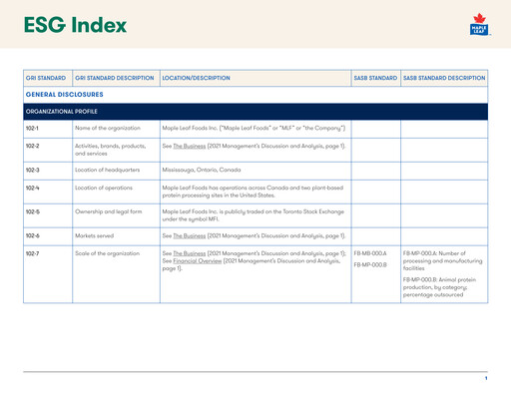The height and width of the screenshot is (395, 511).
Task: Click SASB code FB-MP-000.A in SASB STANDARD column
Action: (x=370, y=253)
